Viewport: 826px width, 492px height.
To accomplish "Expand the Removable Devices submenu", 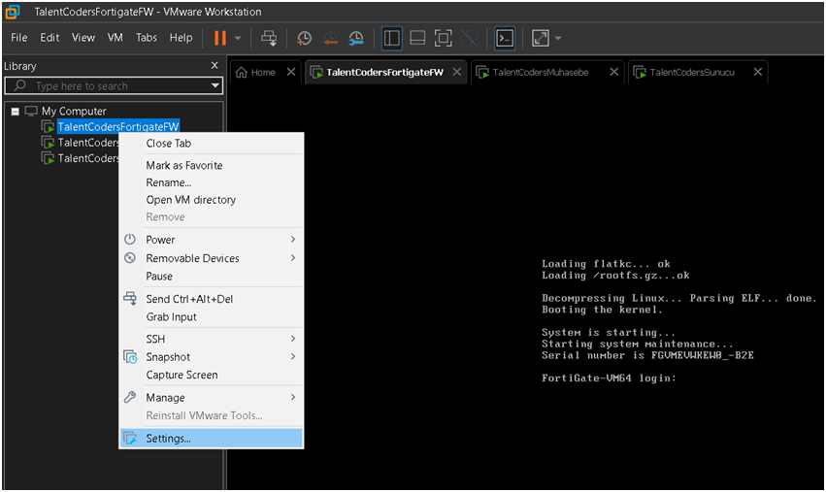I will tap(212, 258).
